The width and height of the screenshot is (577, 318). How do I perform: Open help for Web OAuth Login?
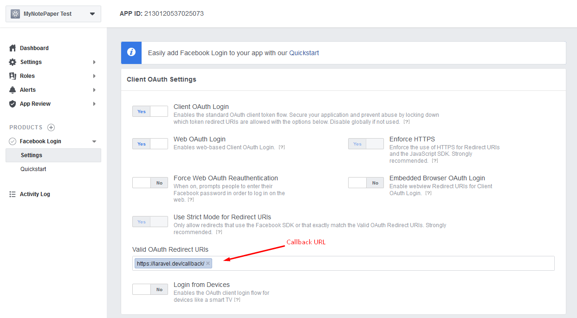pos(281,147)
